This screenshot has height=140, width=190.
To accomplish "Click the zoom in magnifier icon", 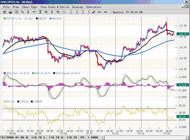I will click(58, 12).
